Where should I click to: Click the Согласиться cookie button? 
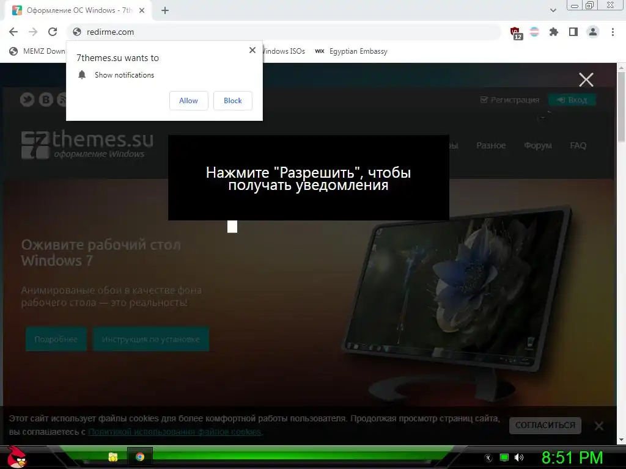click(545, 425)
